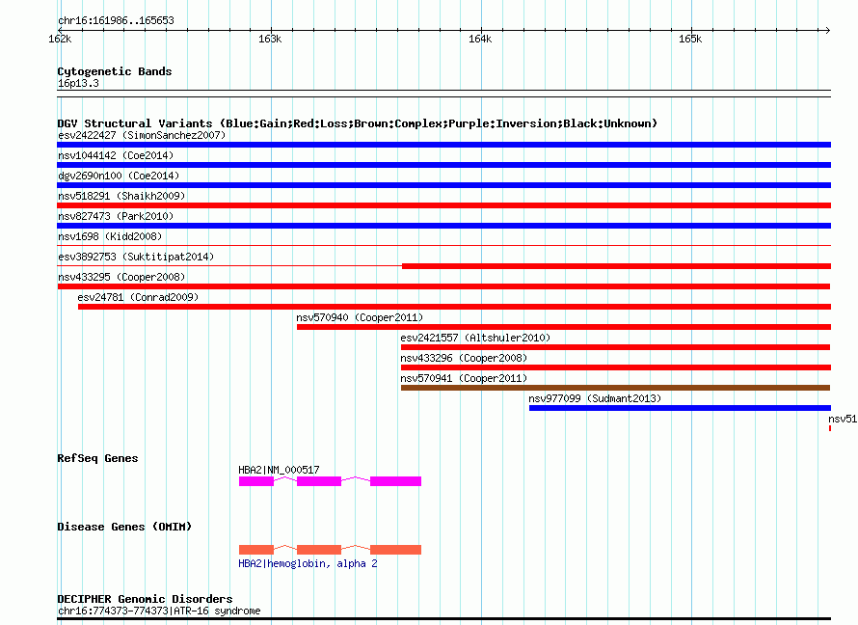Click the HBA2|hemoglobin, alpha 2 OMIM link

click(x=308, y=563)
